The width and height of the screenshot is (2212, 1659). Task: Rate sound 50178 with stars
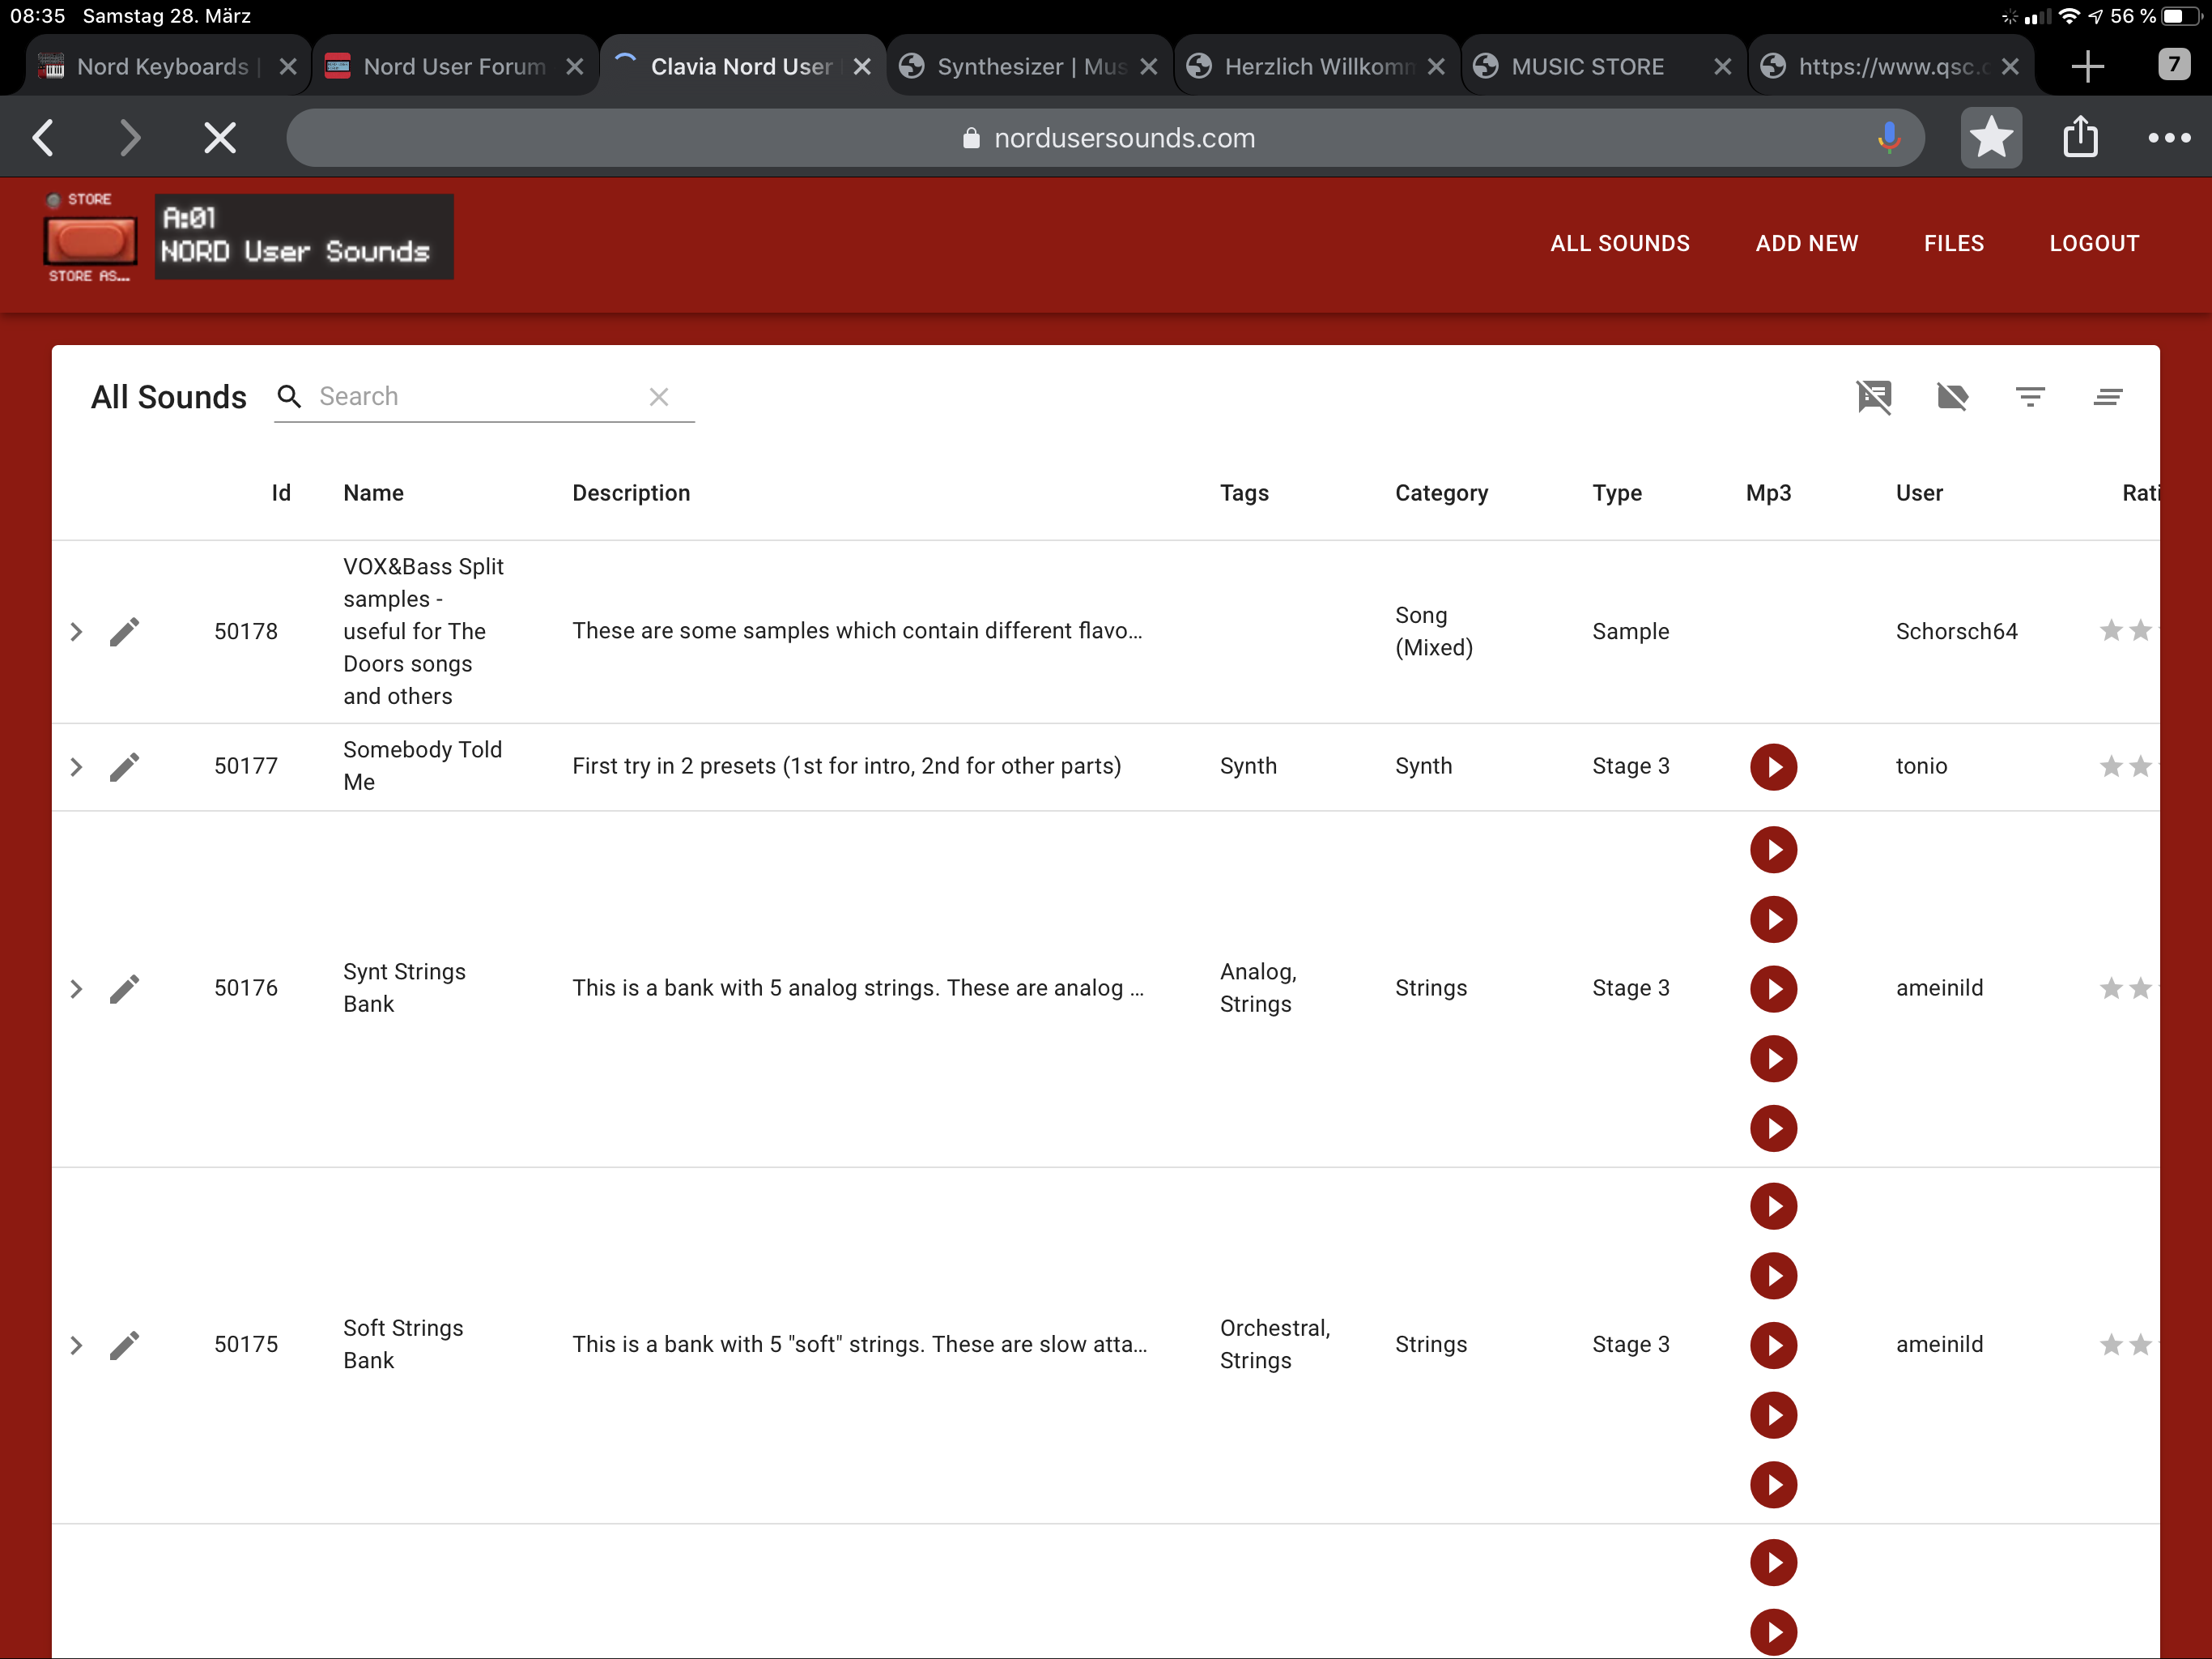[x=2128, y=631]
